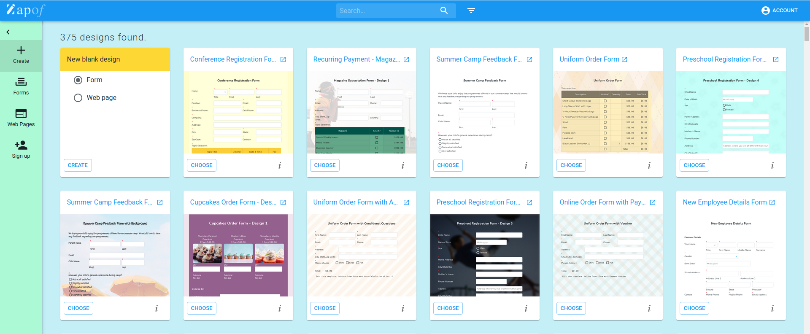
Task: Open Cupcakes Order Form external link icon
Action: [283, 202]
